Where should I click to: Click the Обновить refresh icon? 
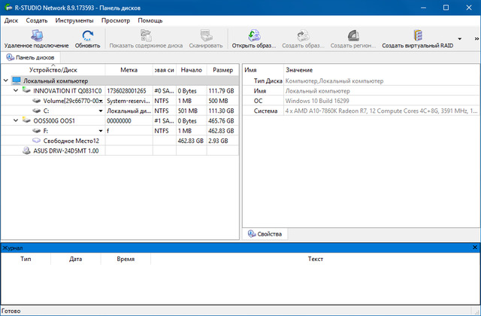point(87,35)
